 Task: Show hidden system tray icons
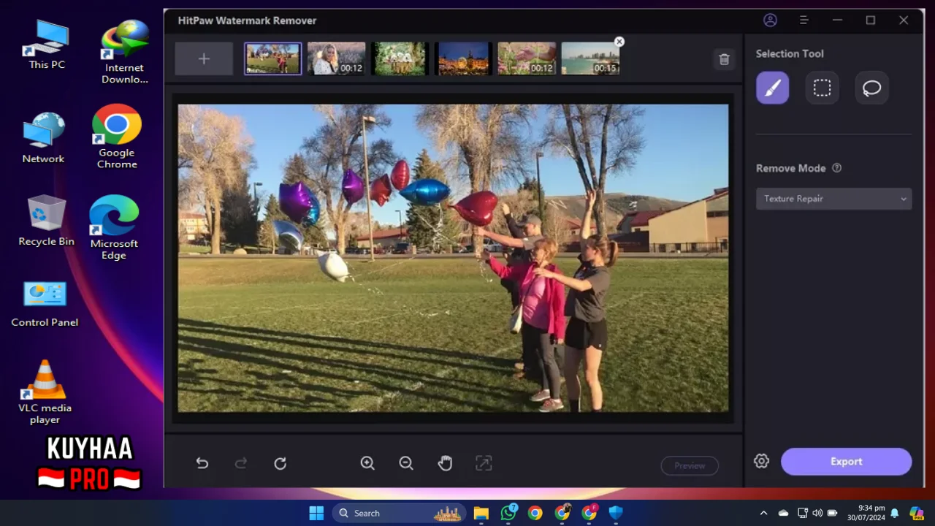point(763,513)
